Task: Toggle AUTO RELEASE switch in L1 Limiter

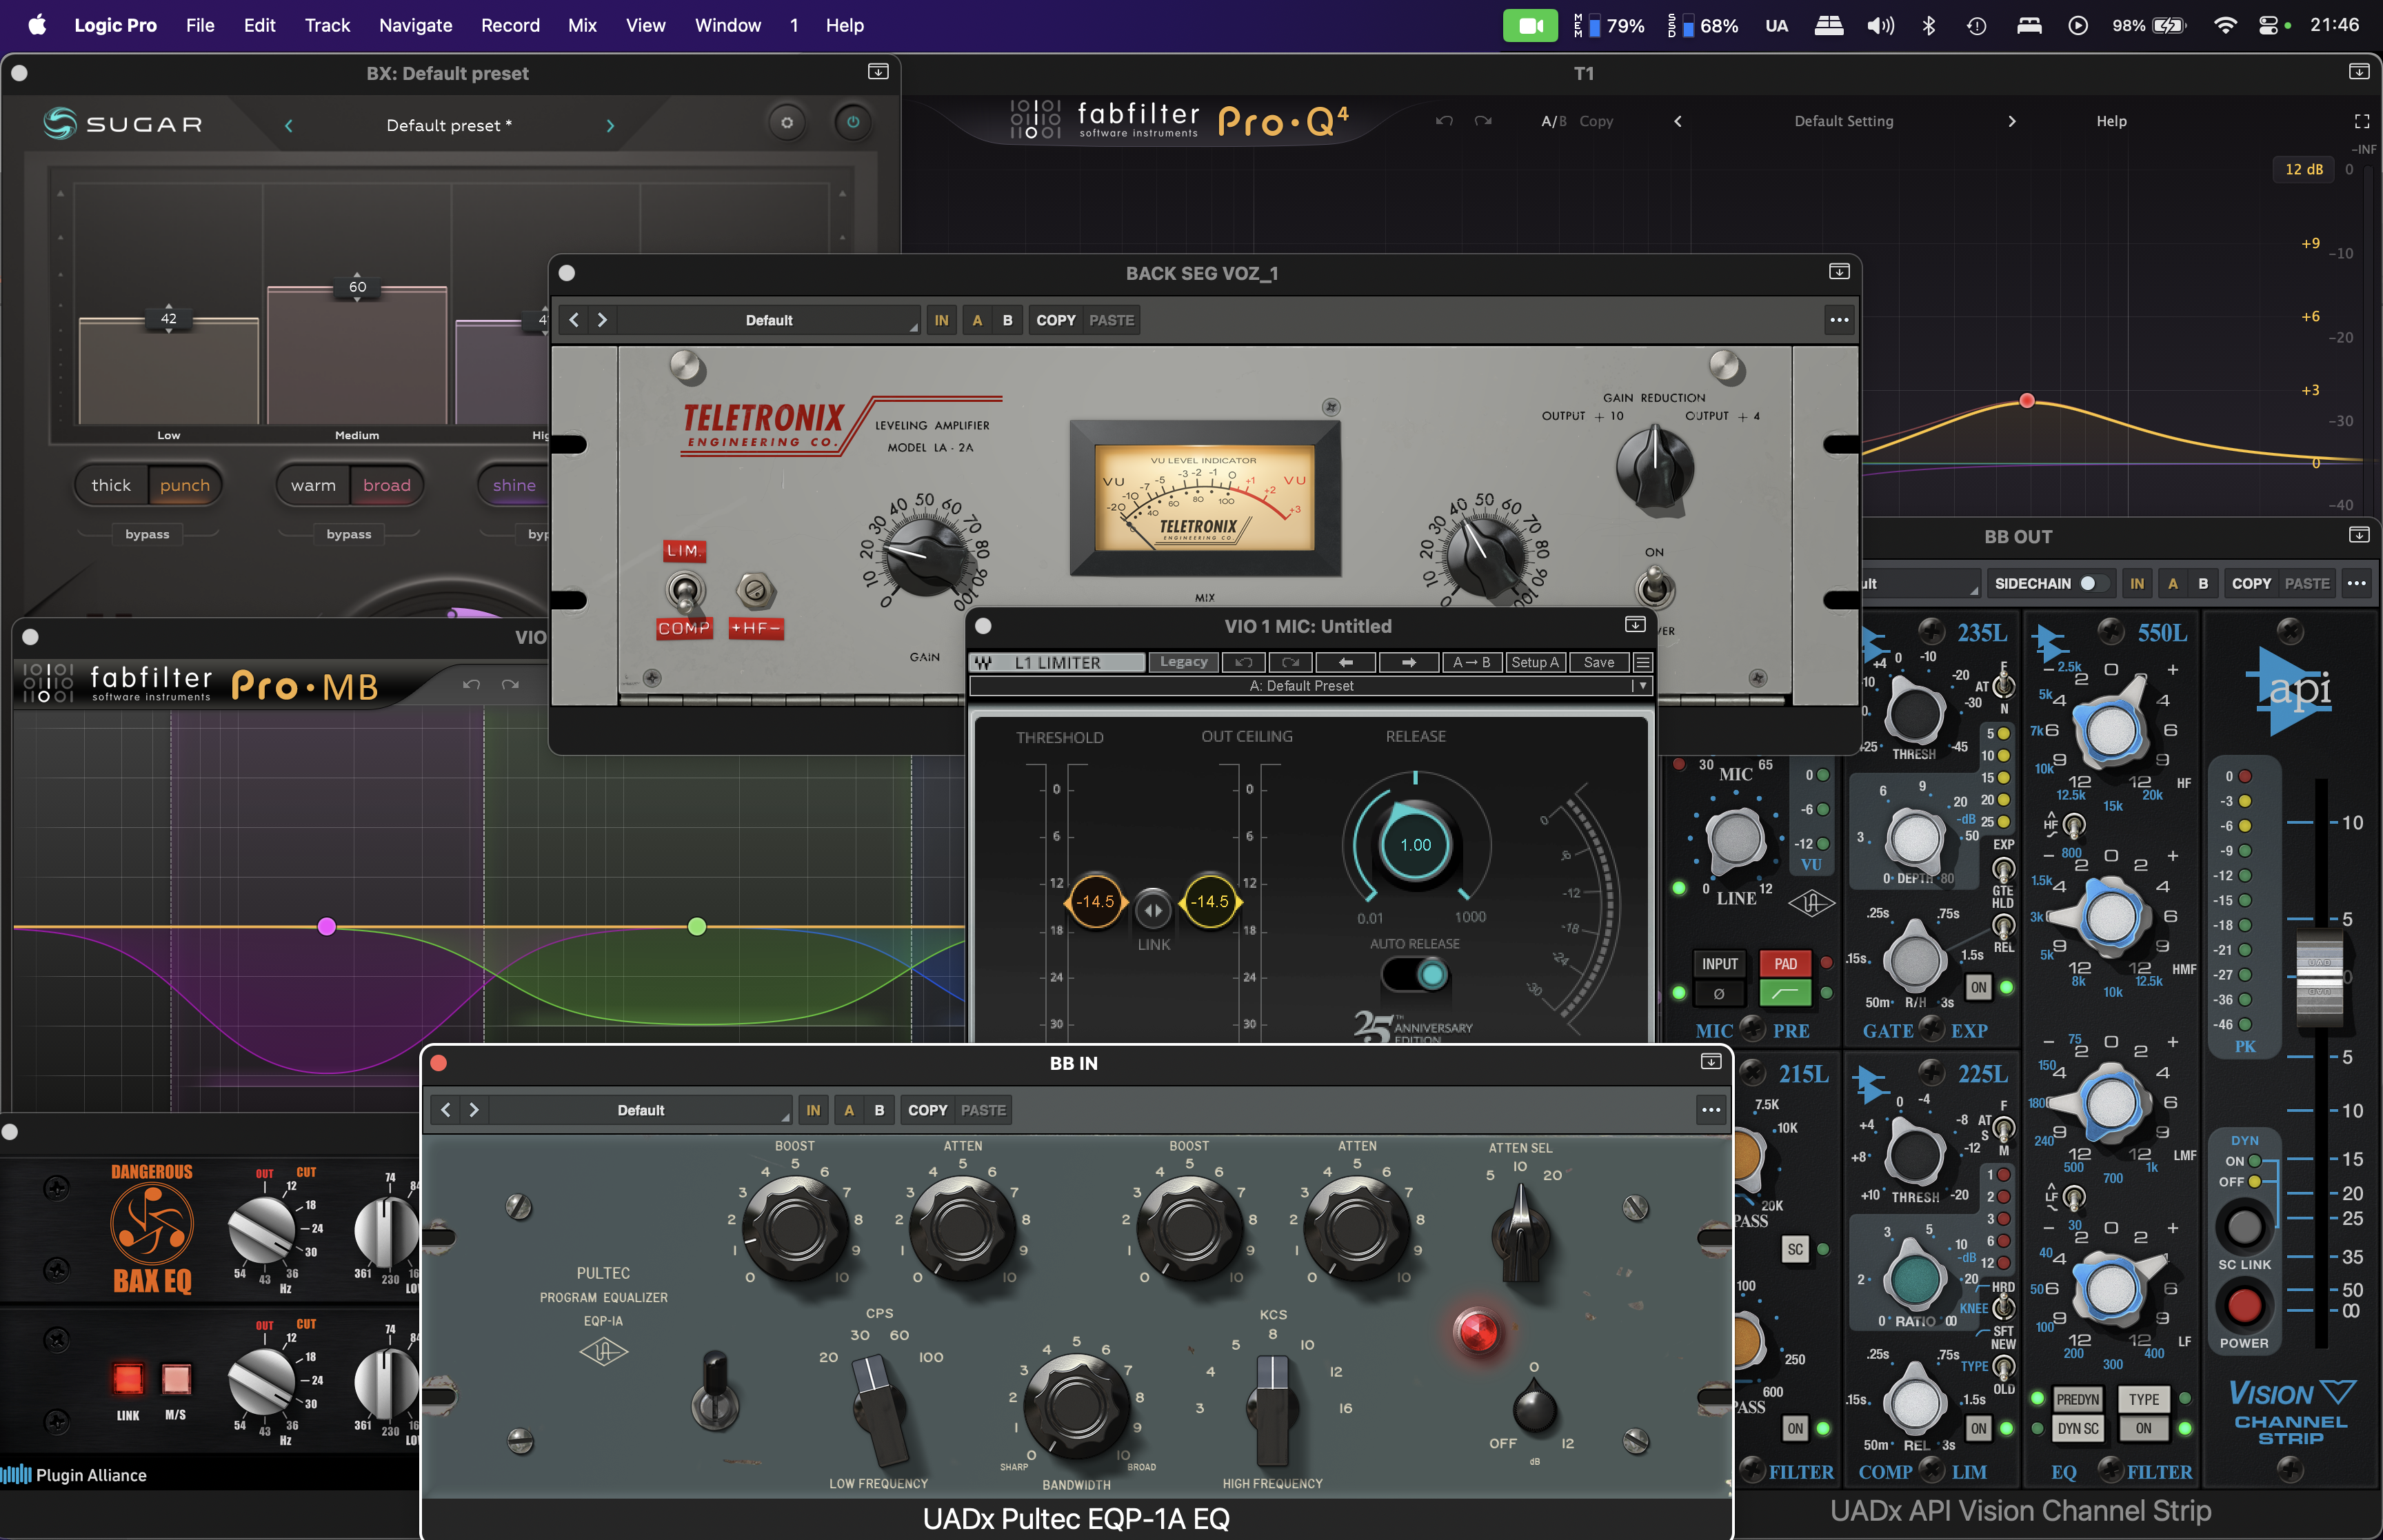Action: point(1415,974)
